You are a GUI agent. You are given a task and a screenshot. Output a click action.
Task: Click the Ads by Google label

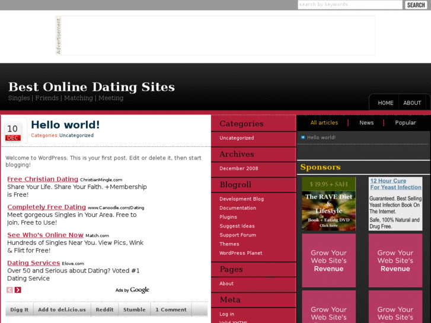(x=132, y=290)
